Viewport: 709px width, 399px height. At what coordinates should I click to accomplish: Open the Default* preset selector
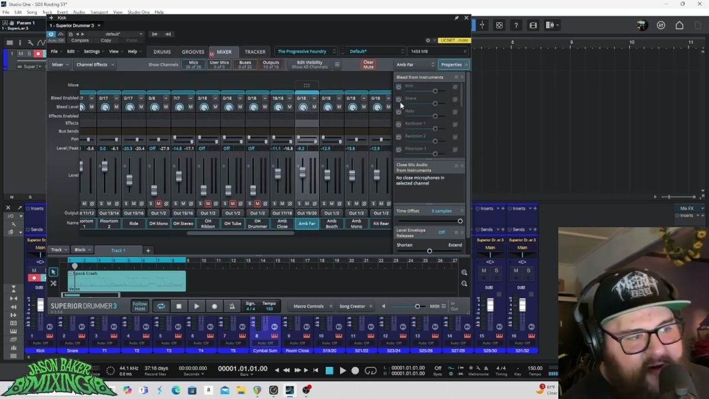point(376,51)
